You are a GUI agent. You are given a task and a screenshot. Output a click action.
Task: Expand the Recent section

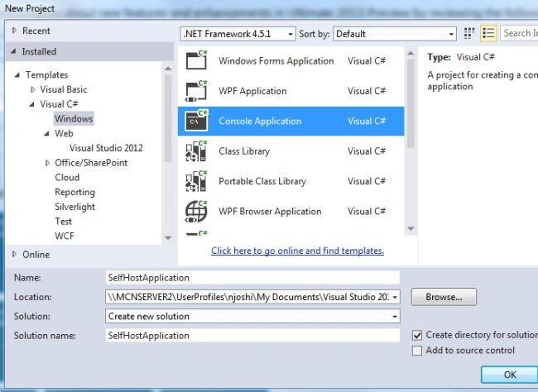pyautogui.click(x=14, y=31)
